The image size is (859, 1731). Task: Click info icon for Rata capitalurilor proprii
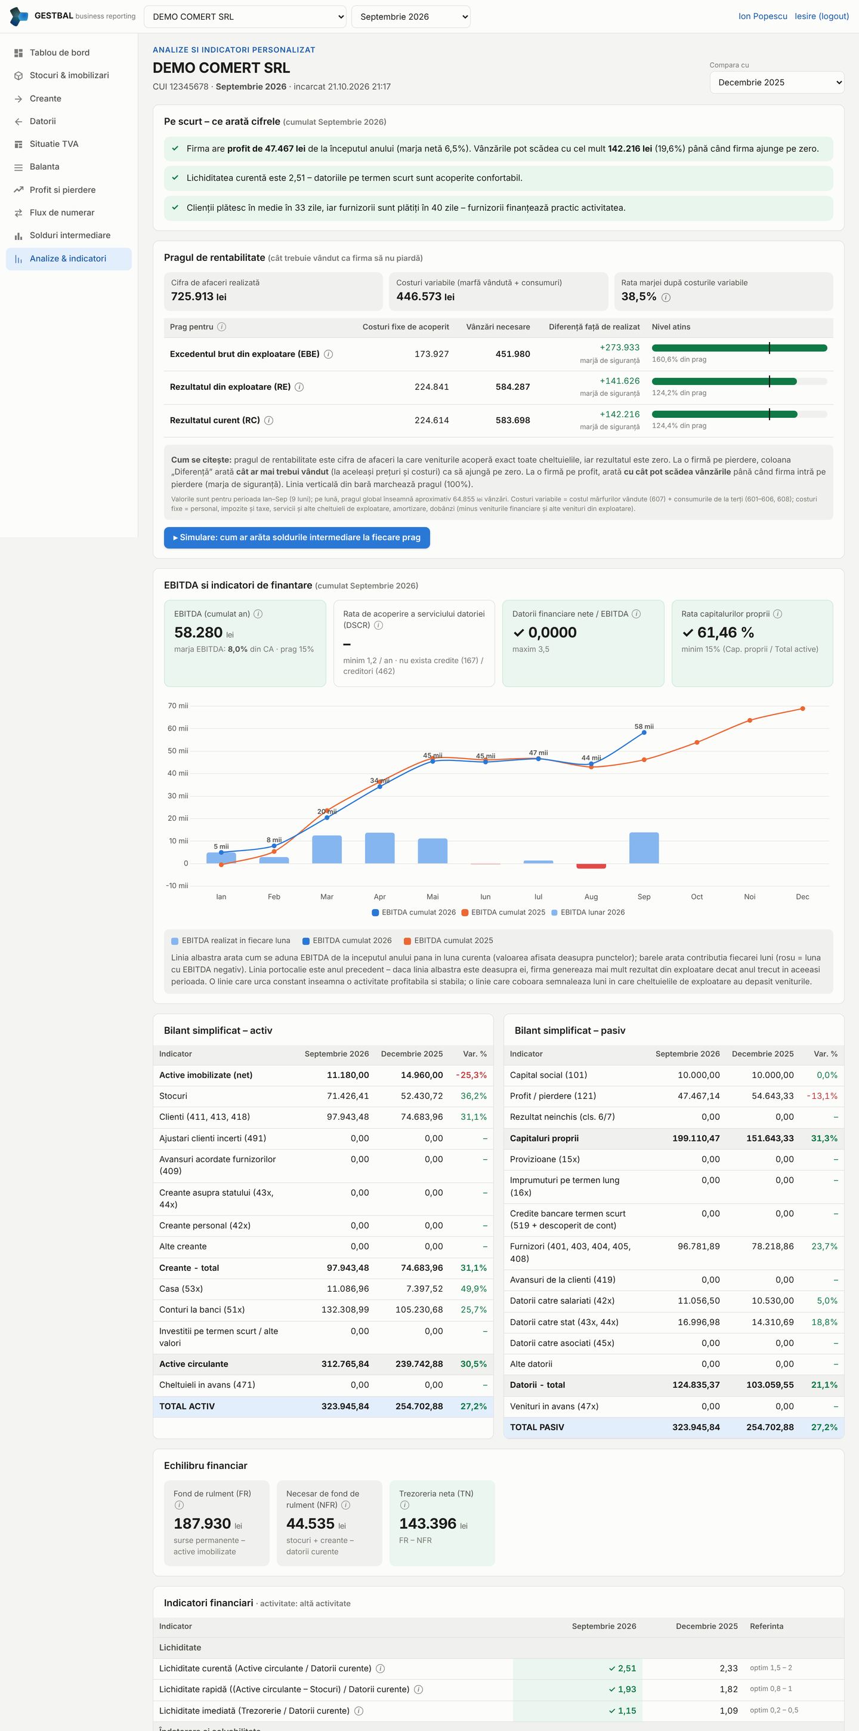[778, 614]
